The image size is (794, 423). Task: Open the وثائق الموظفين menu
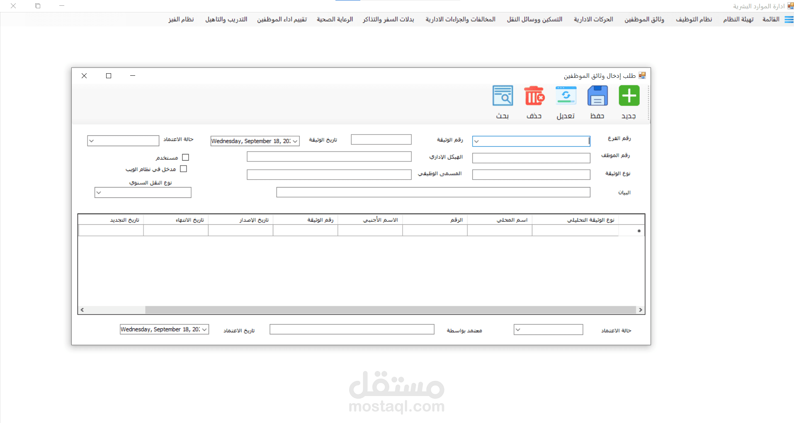644,19
